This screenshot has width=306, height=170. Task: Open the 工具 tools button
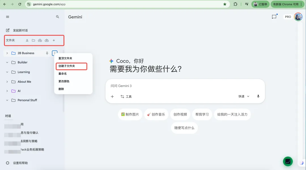pyautogui.click(x=126, y=97)
